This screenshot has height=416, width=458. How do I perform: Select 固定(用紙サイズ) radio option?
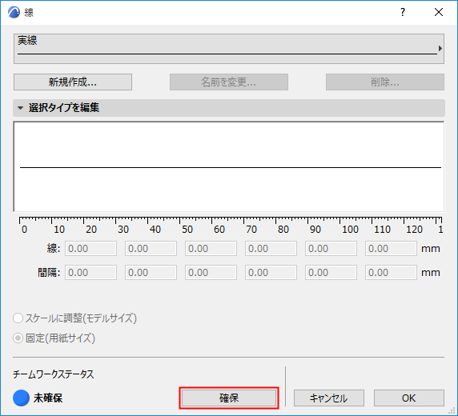pos(18,338)
